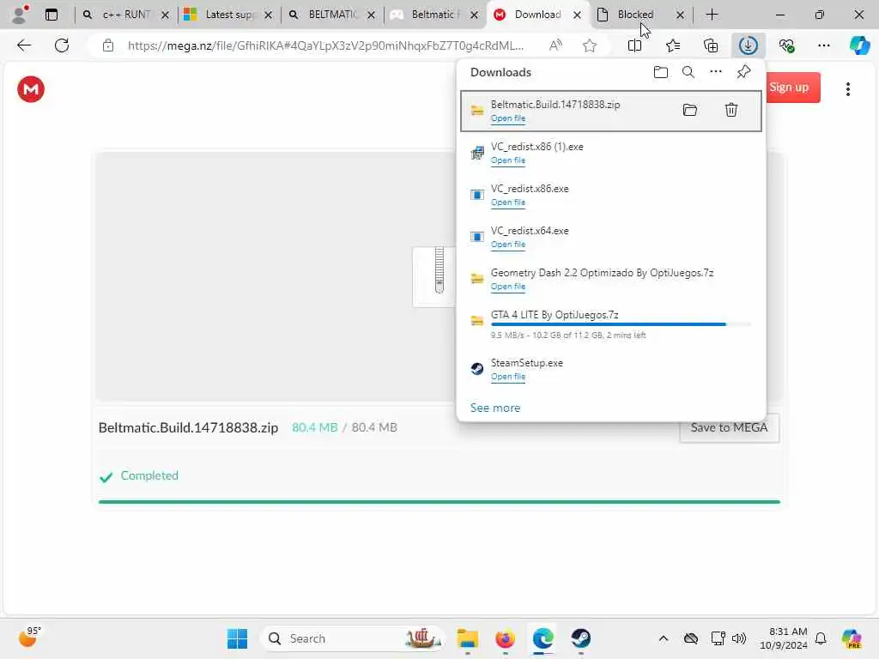
Task: Open file link for Beltmatic.Build.14718838.zip
Action: click(508, 118)
